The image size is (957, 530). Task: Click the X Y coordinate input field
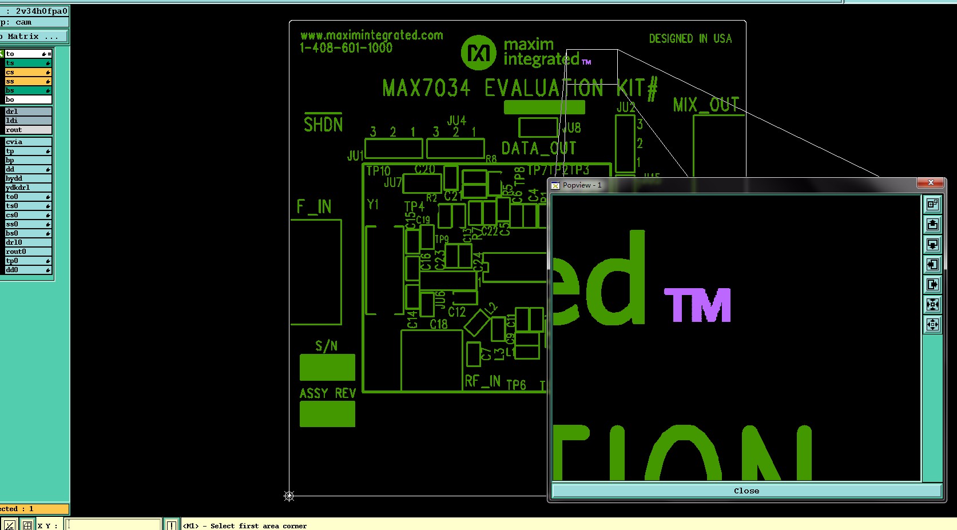114,525
